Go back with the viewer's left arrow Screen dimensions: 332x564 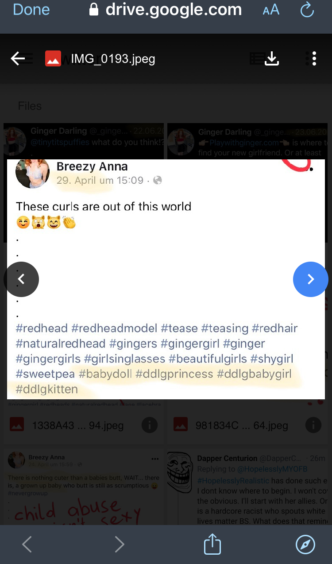coord(18,58)
